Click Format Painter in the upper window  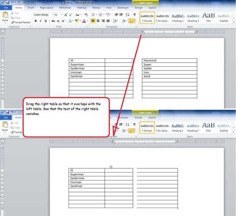[21, 22]
